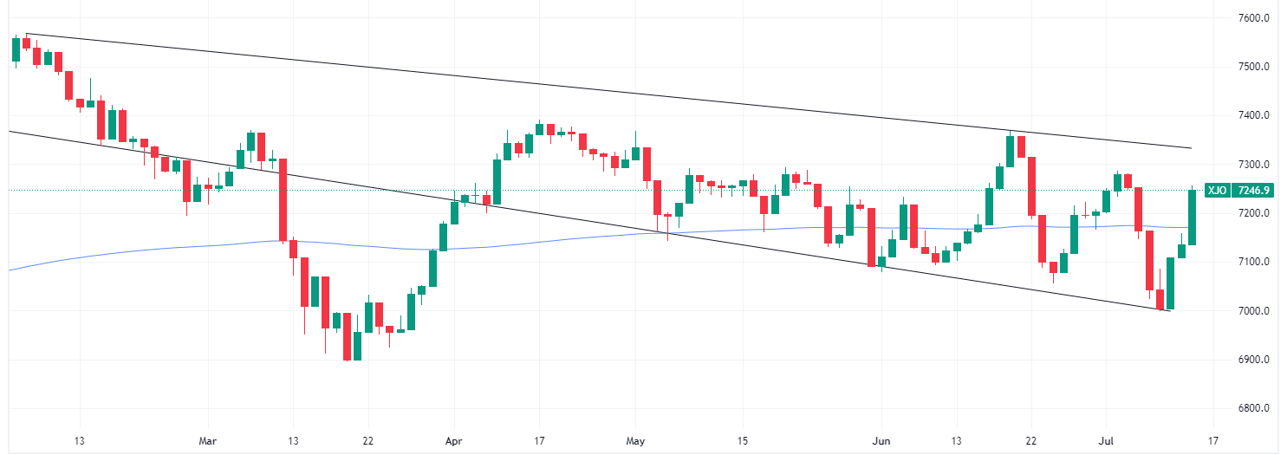The height and width of the screenshot is (455, 1287).
Task: Click the Mar date axis label
Action: pyautogui.click(x=207, y=439)
